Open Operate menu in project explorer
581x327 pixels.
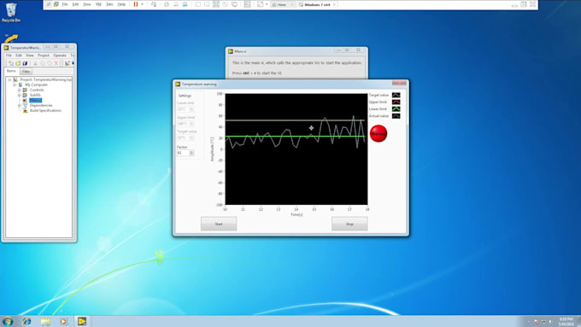[x=60, y=55]
